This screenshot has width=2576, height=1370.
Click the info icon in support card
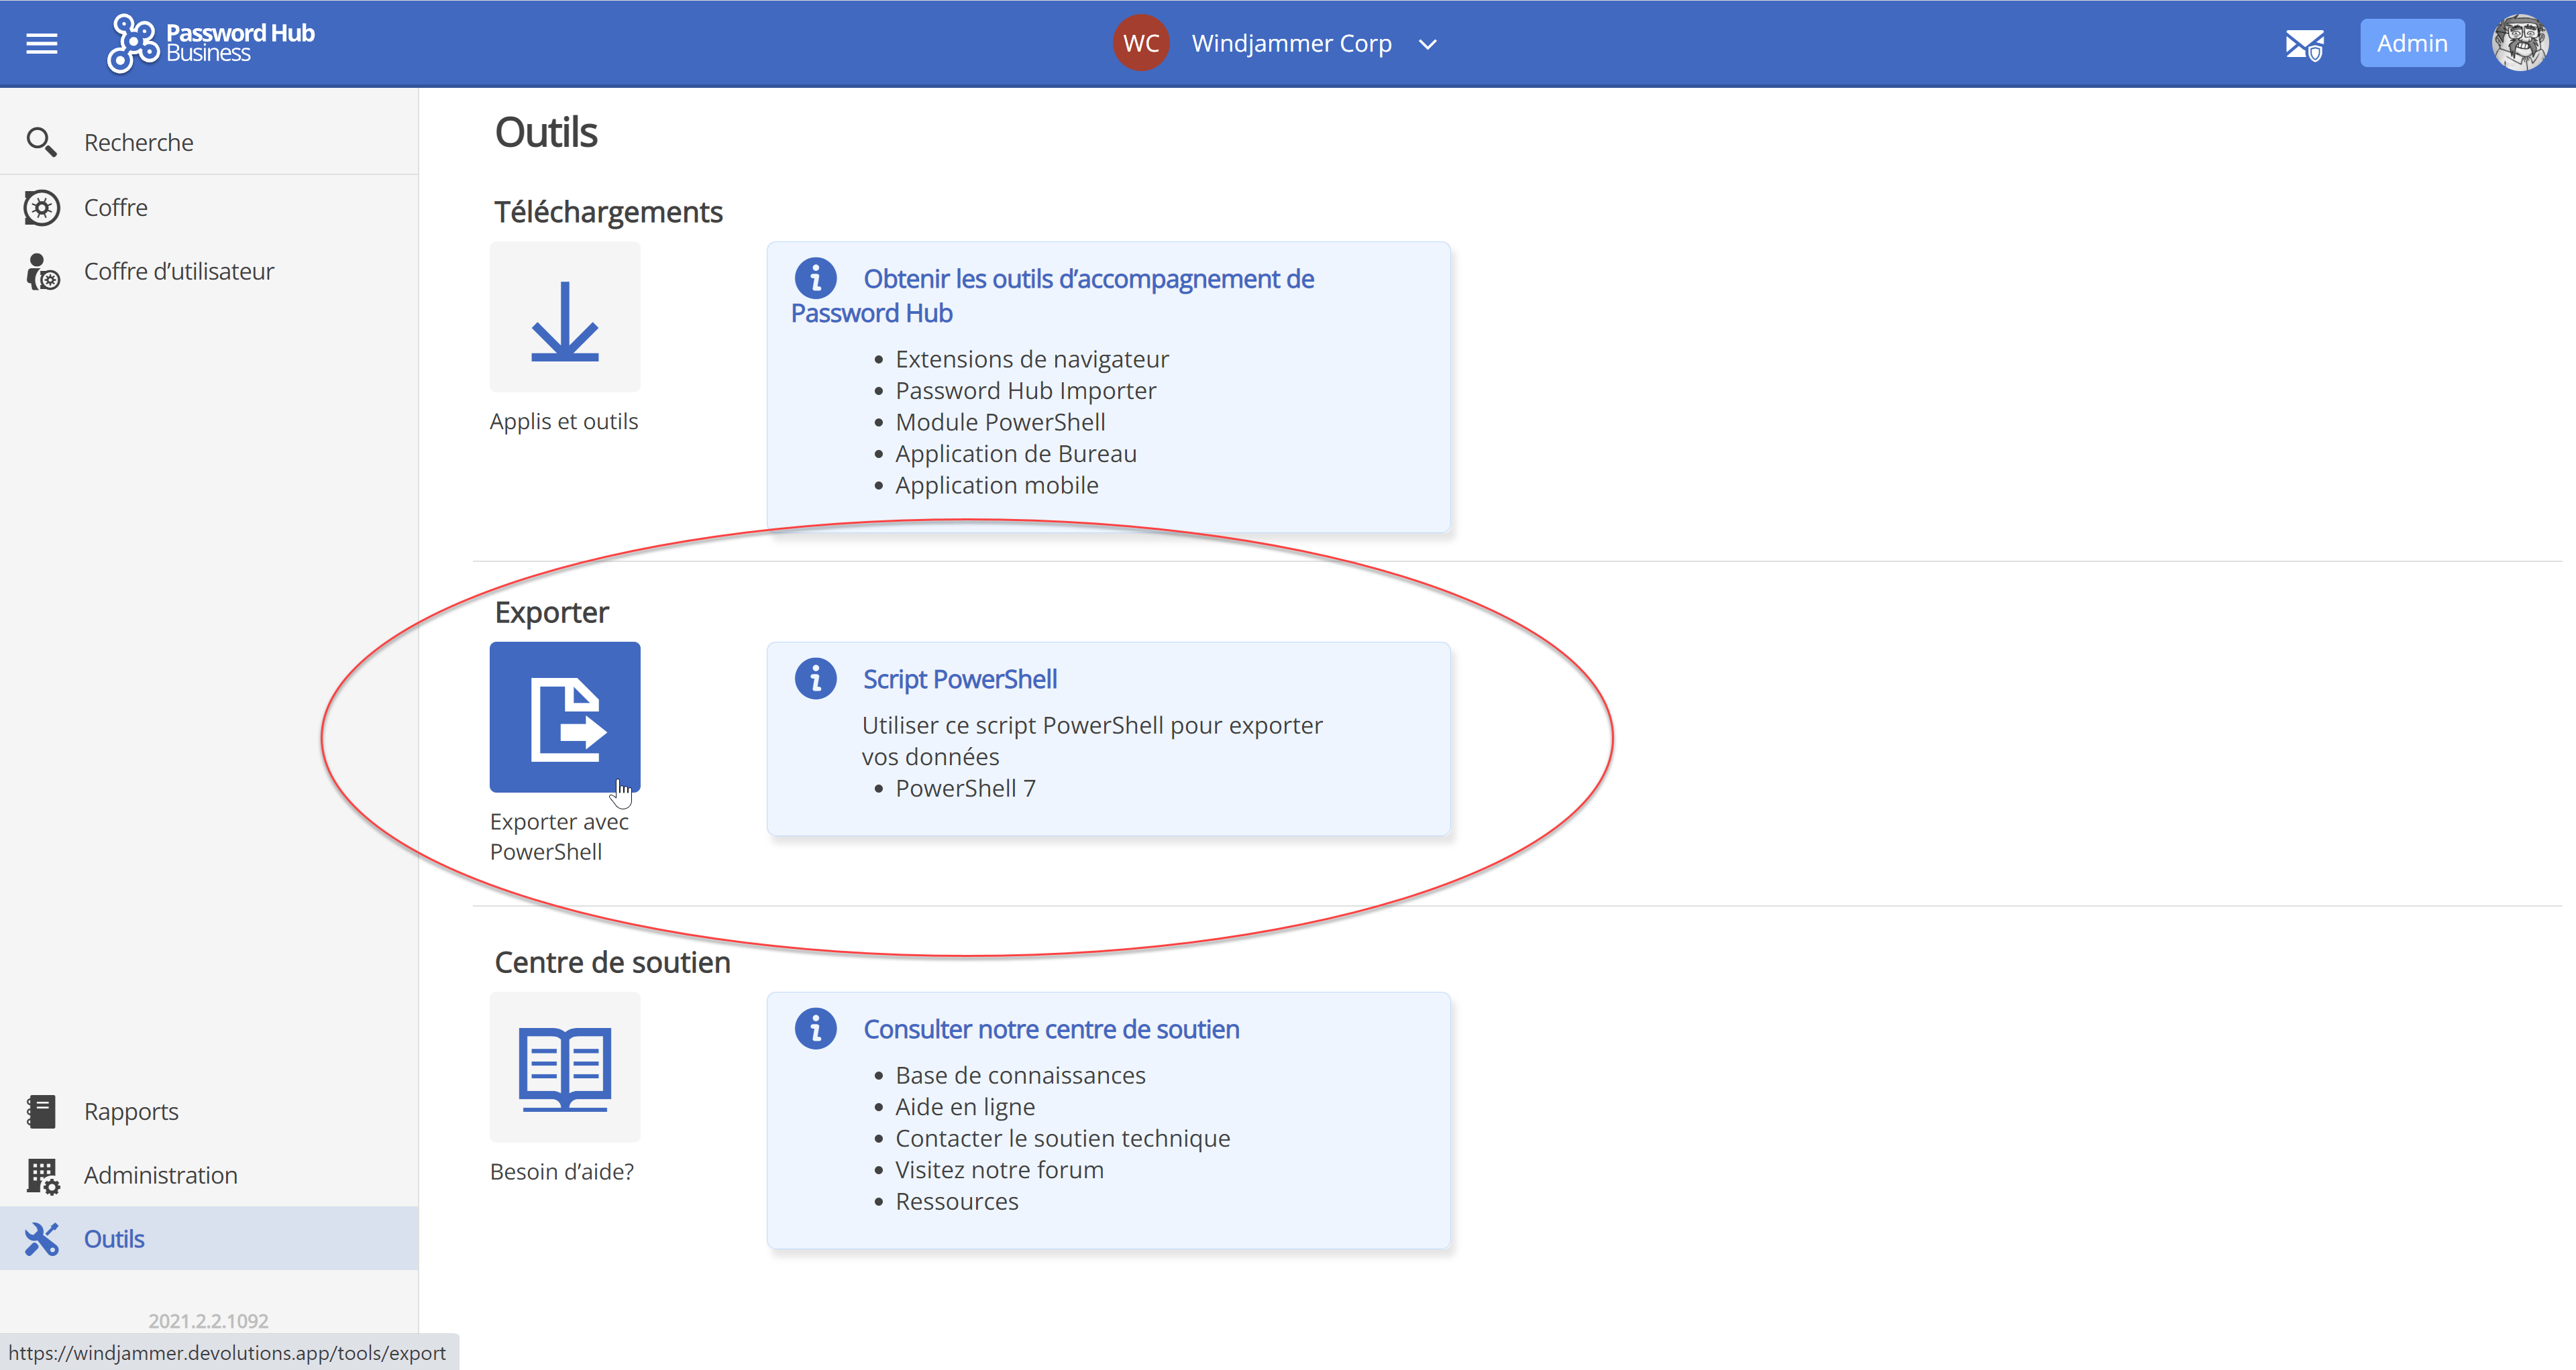[x=815, y=1028]
